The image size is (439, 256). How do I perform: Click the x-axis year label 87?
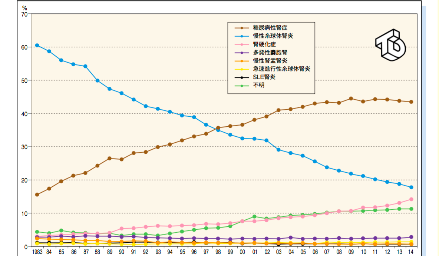click(86, 252)
